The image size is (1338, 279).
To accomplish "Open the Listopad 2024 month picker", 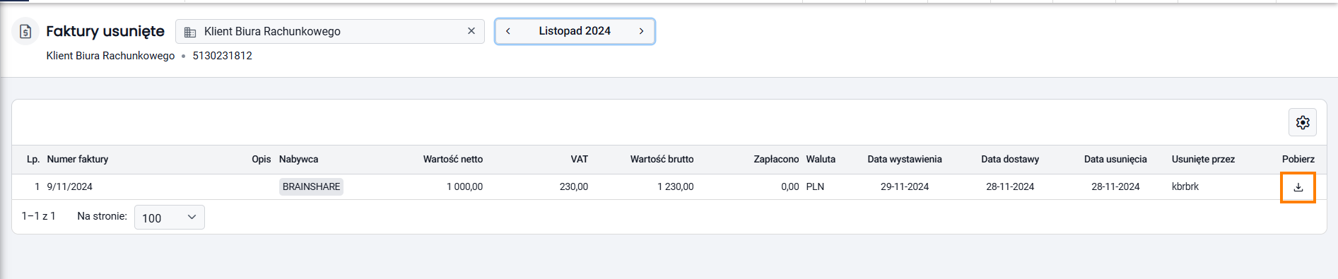I will pos(575,31).
